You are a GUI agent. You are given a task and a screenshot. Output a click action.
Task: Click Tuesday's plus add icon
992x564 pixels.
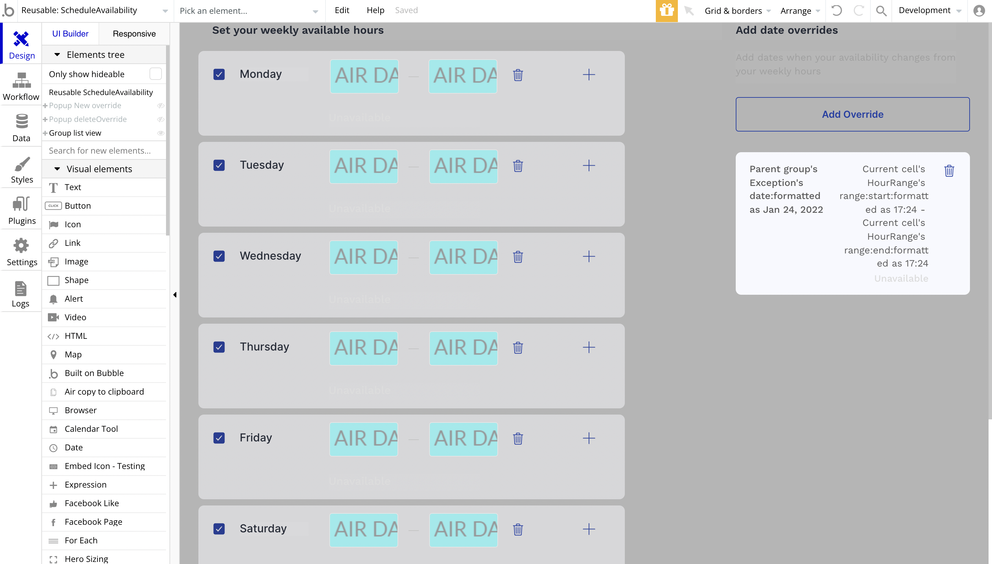pos(589,166)
